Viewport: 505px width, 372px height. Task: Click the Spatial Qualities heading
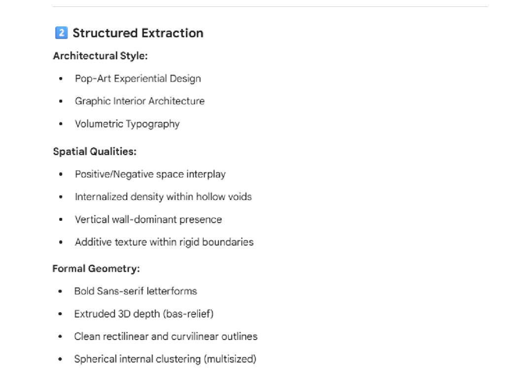[95, 152]
